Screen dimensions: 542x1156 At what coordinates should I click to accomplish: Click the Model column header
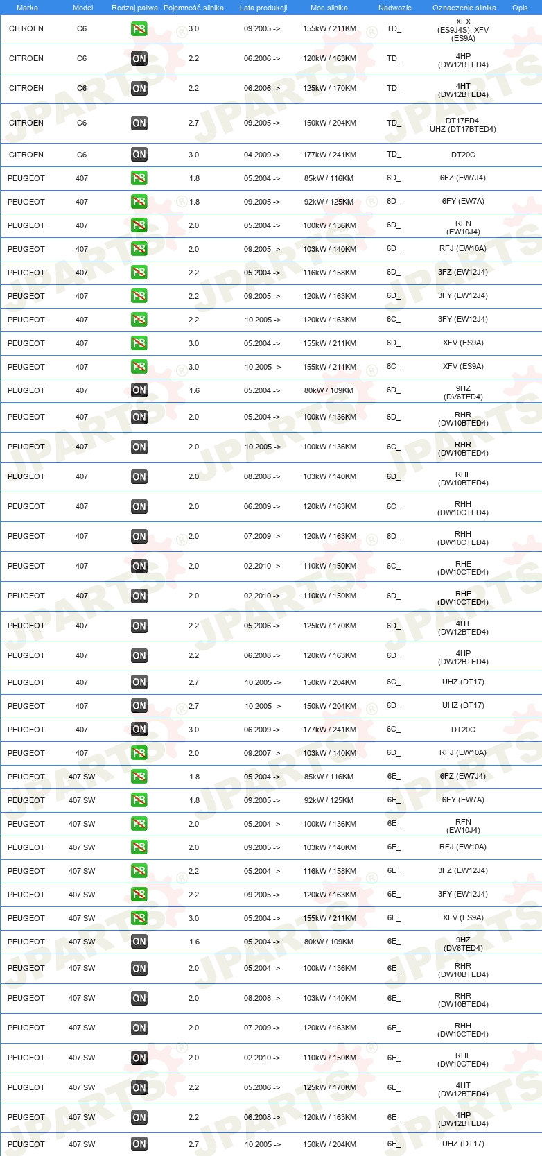[x=82, y=8]
